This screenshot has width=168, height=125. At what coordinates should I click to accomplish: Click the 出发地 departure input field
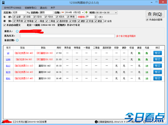coord(19,12)
